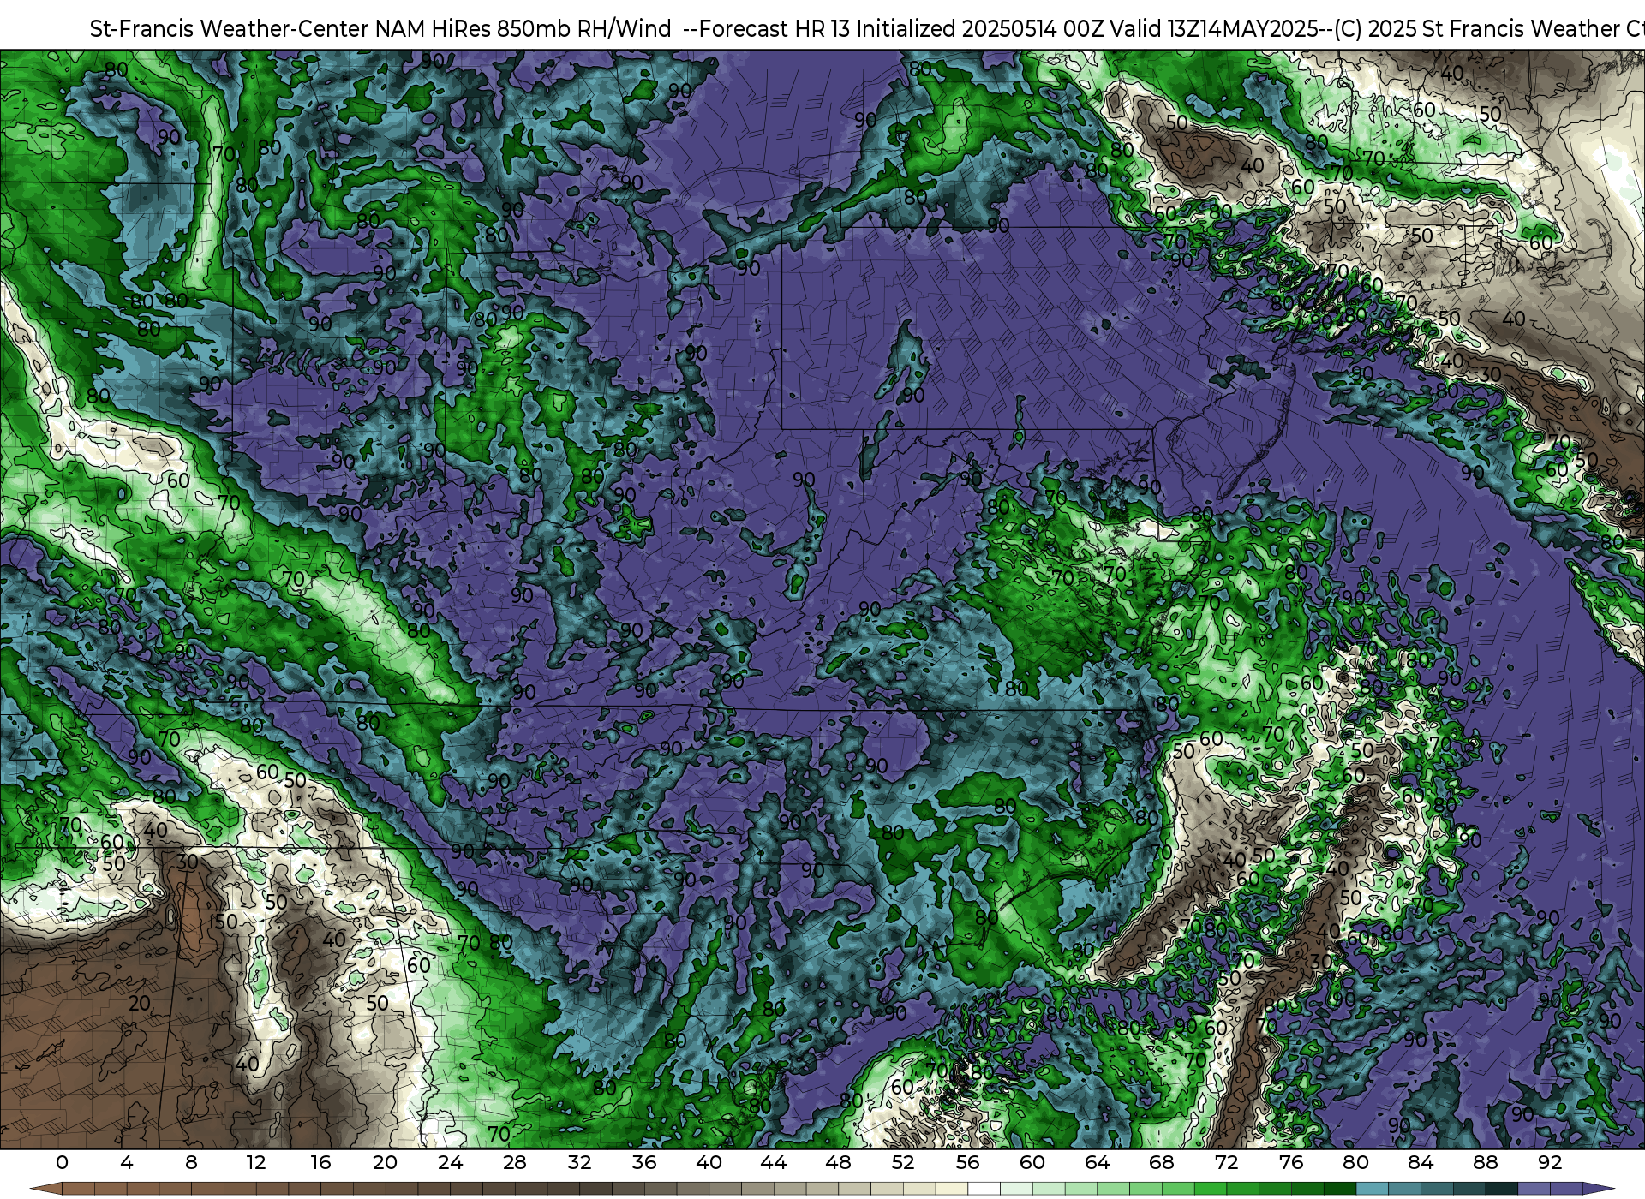
Task: Click the 68 tick label on the colorbar
Action: (1162, 1162)
